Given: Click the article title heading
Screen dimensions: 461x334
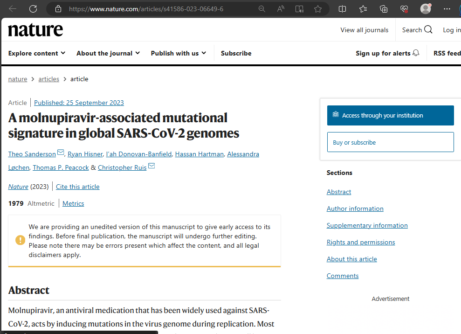Looking at the screenshot, I should (124, 125).
